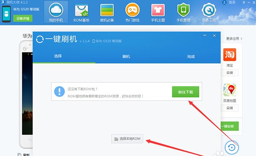Click the Taobao app icon
Image resolution: width=256 pixels, height=156 pixels.
pyautogui.click(x=230, y=55)
